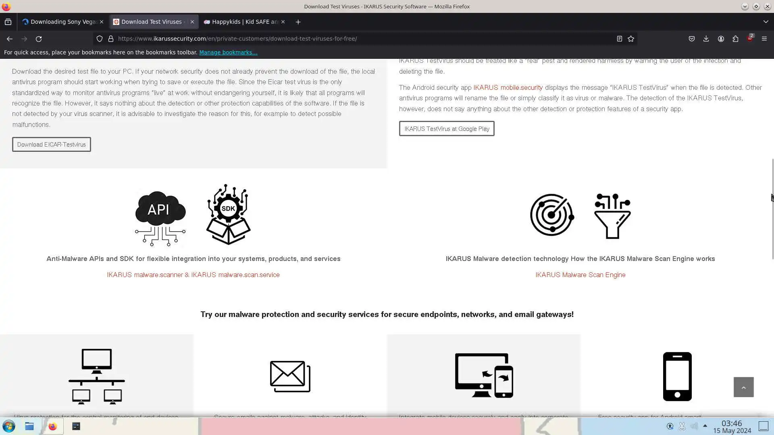Bookmark this page with star icon
This screenshot has height=435, width=774.
pos(631,39)
